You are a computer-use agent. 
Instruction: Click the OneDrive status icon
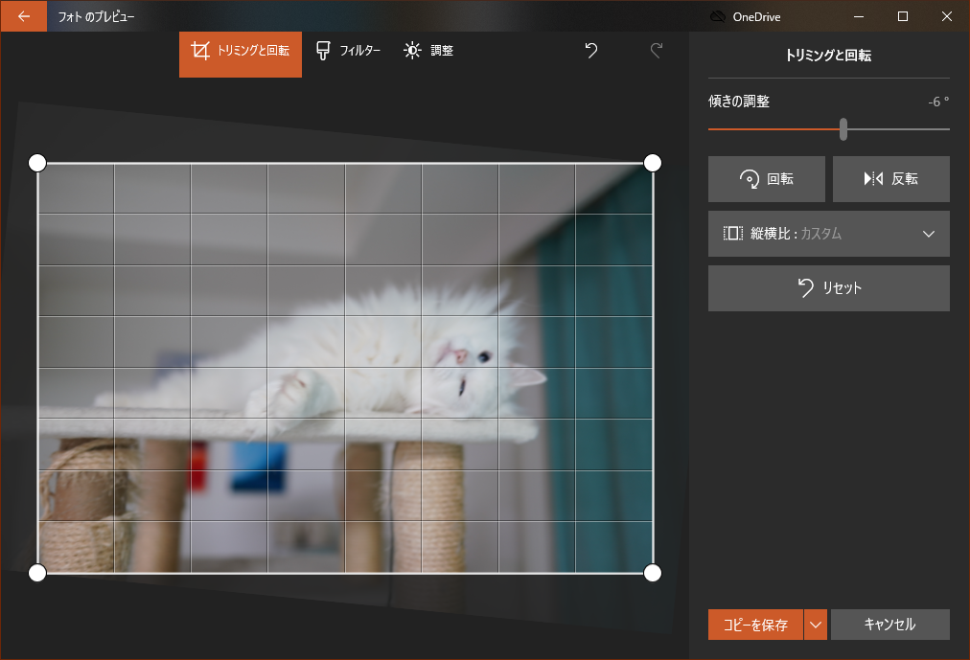tap(718, 16)
